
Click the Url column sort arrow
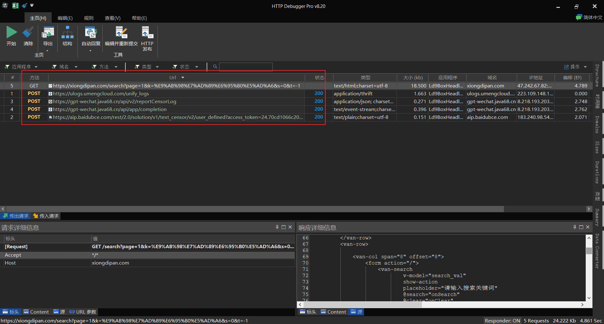point(183,77)
